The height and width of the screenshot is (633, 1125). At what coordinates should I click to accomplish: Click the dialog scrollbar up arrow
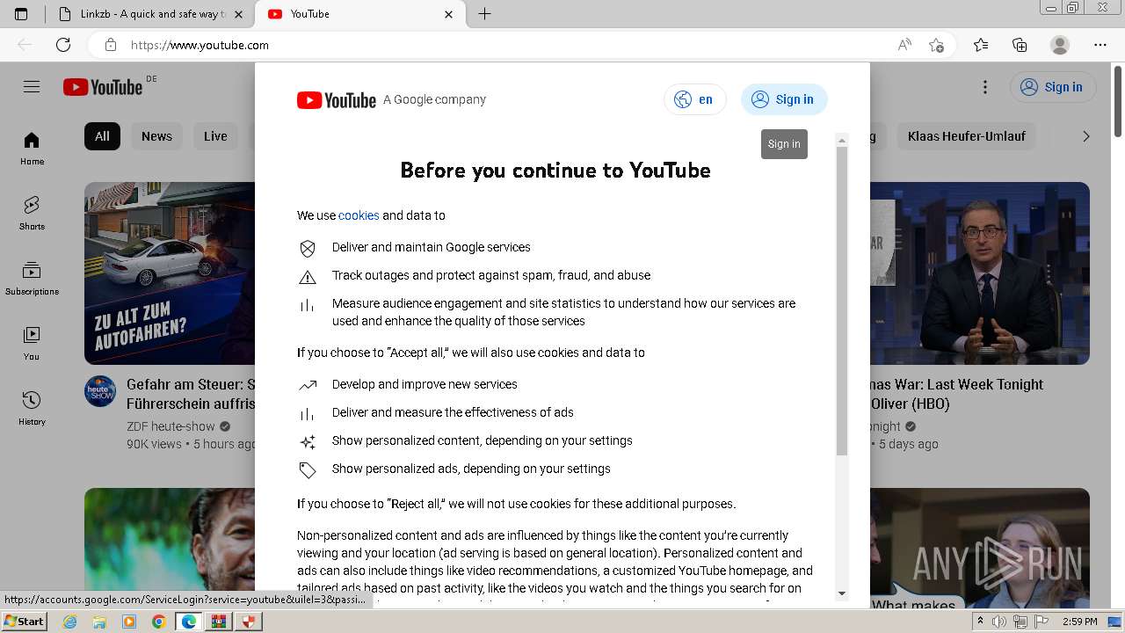coord(842,141)
